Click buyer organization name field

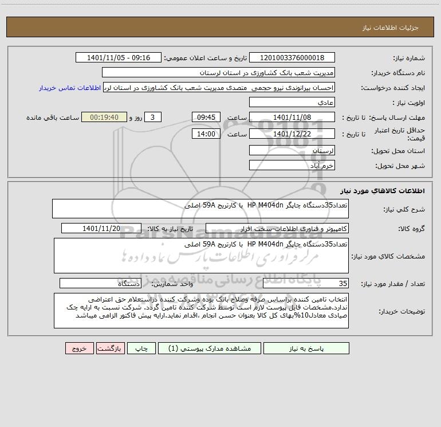click(x=218, y=73)
